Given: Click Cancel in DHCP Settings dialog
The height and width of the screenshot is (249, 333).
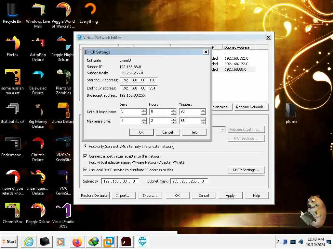Looking at the screenshot, I should coord(167,132).
